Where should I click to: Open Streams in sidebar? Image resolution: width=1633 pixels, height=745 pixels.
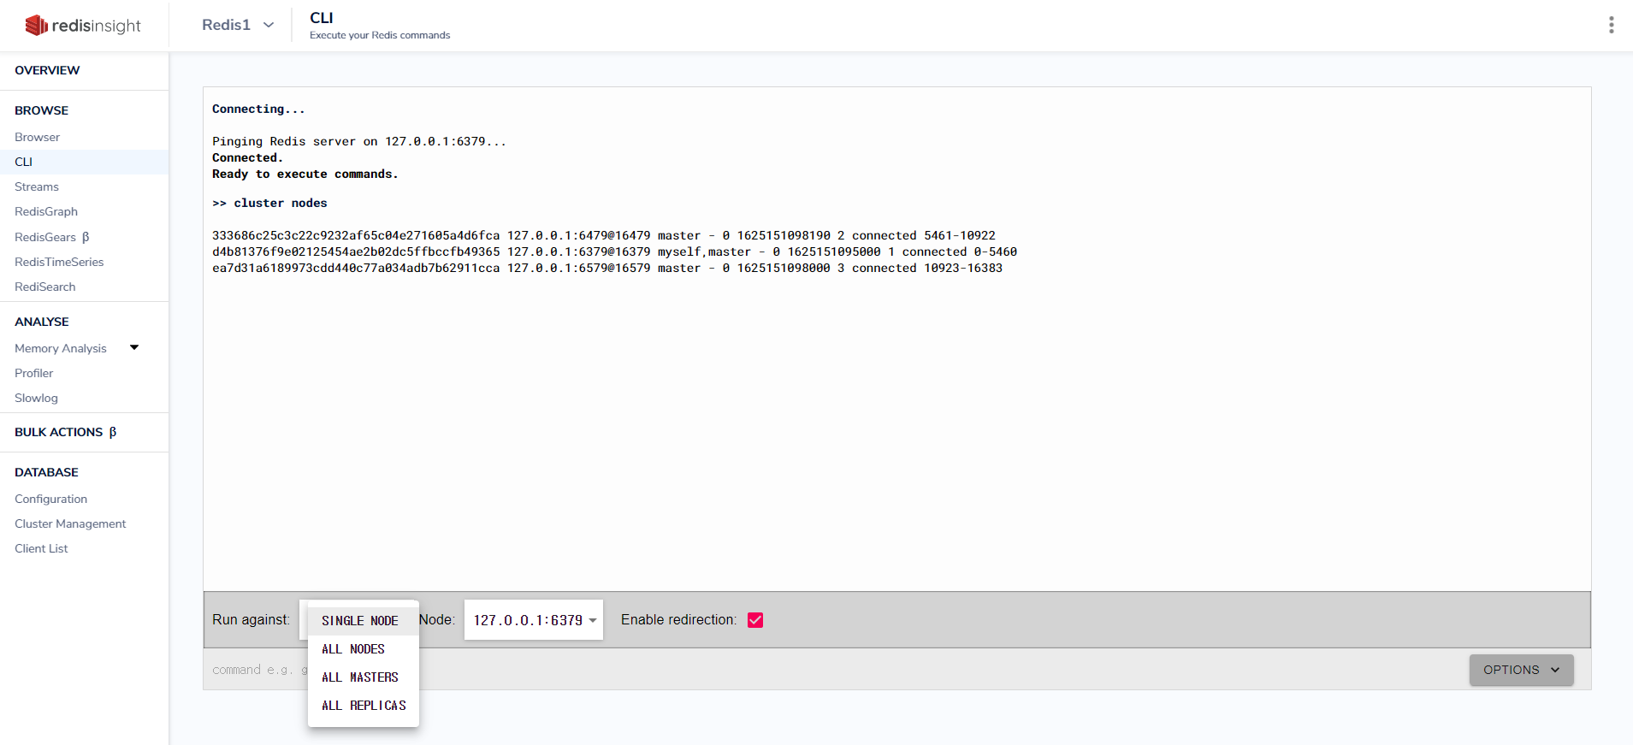click(x=37, y=186)
